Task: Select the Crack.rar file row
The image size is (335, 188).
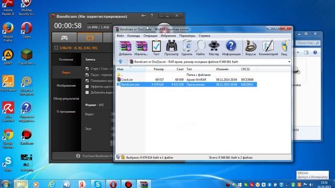Action: tap(186, 79)
